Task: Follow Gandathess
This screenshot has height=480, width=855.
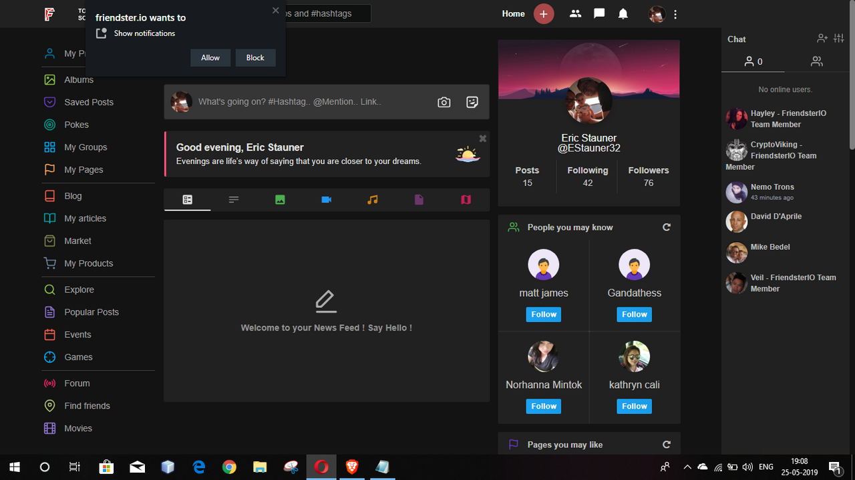Action: point(635,315)
